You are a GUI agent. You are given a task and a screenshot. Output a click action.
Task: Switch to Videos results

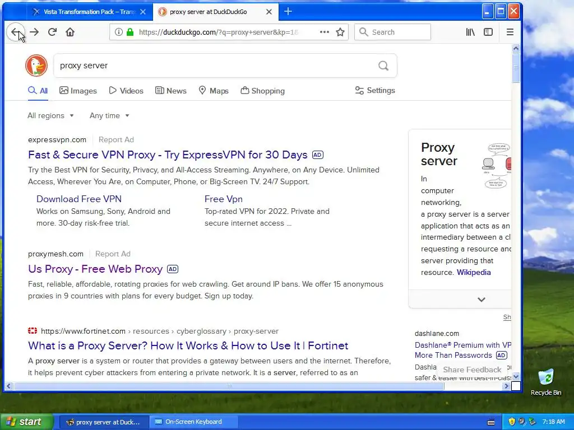point(126,91)
